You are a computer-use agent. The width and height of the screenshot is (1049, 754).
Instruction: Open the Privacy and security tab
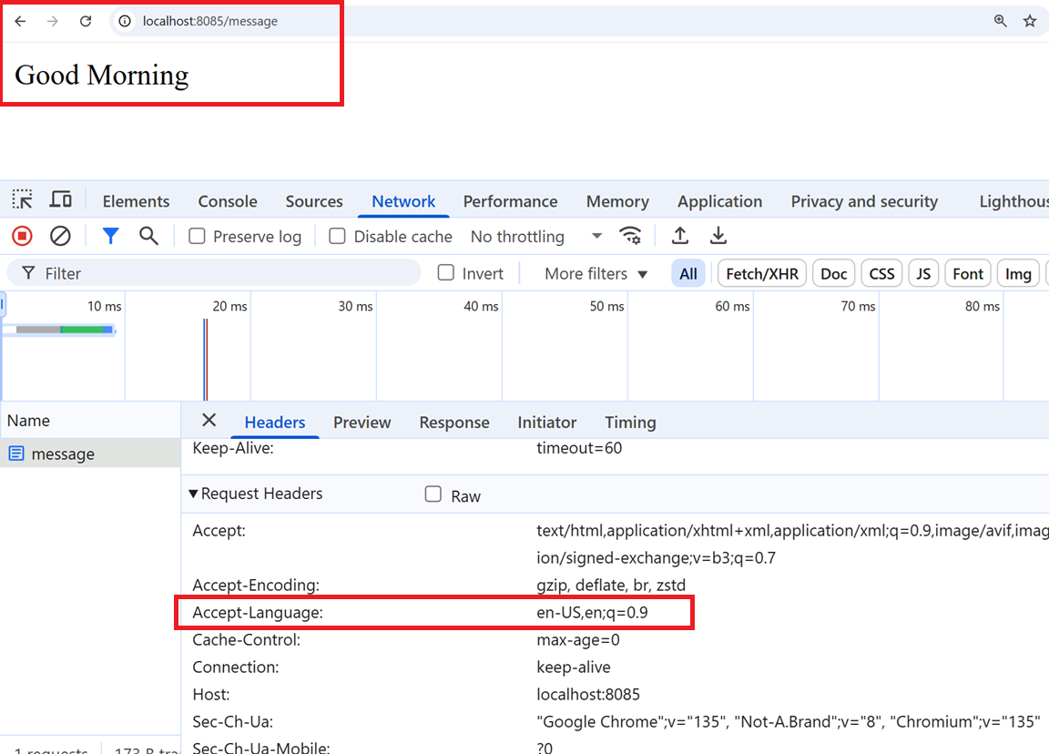[864, 201]
